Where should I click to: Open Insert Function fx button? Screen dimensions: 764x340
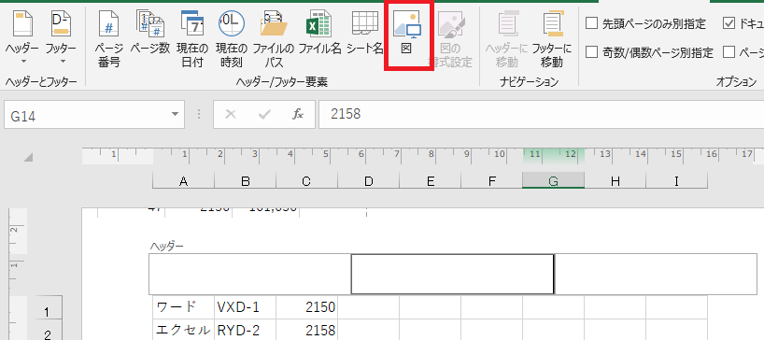click(298, 115)
